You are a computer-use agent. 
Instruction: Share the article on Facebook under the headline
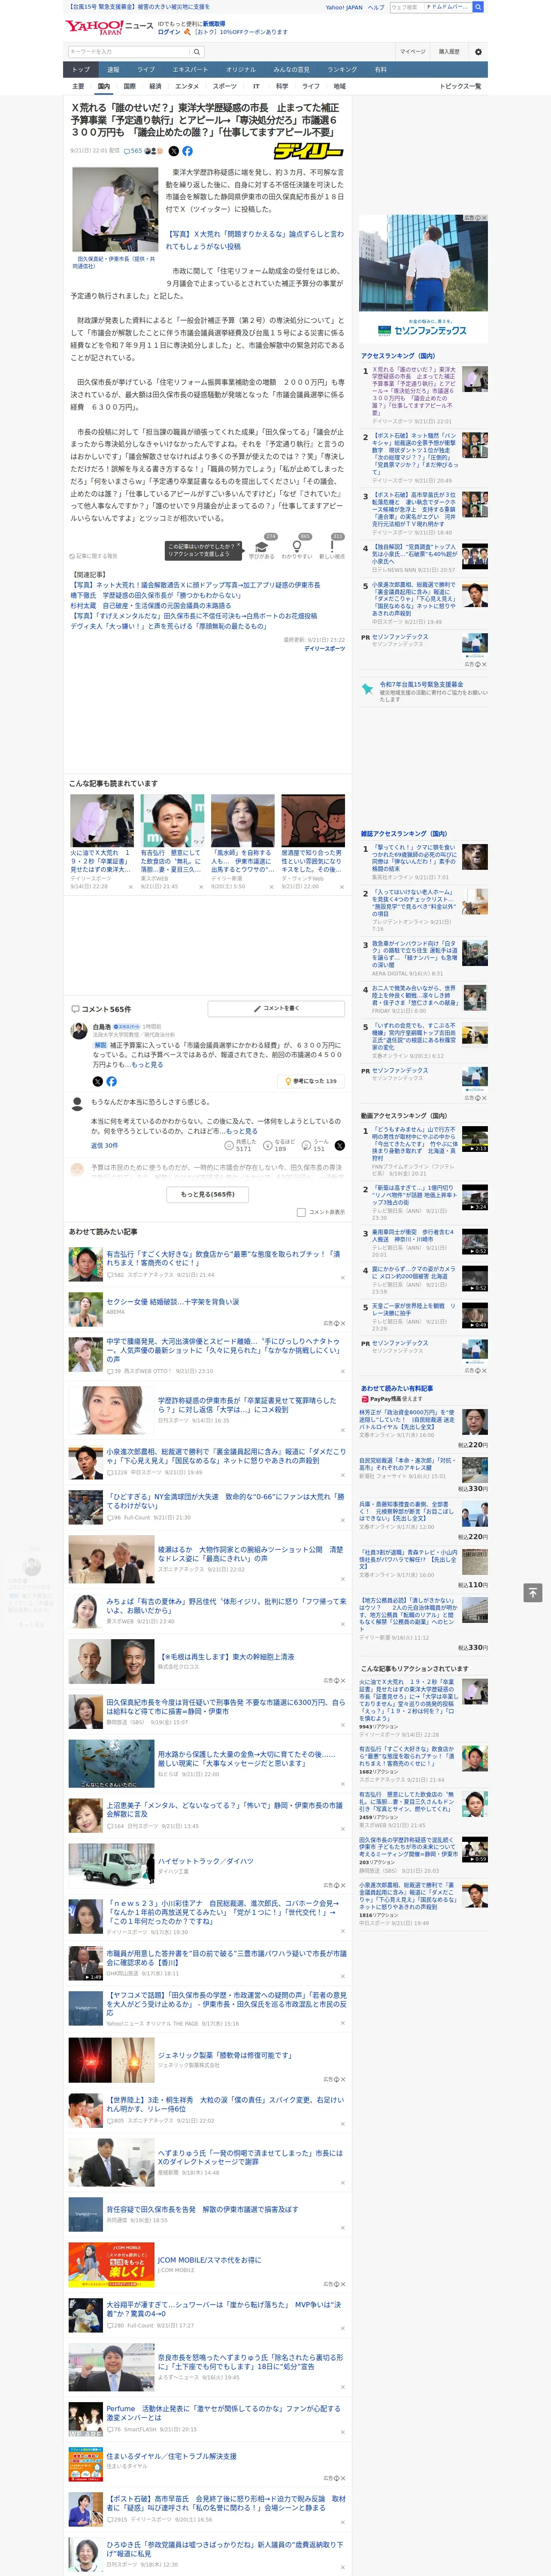pyautogui.click(x=187, y=151)
